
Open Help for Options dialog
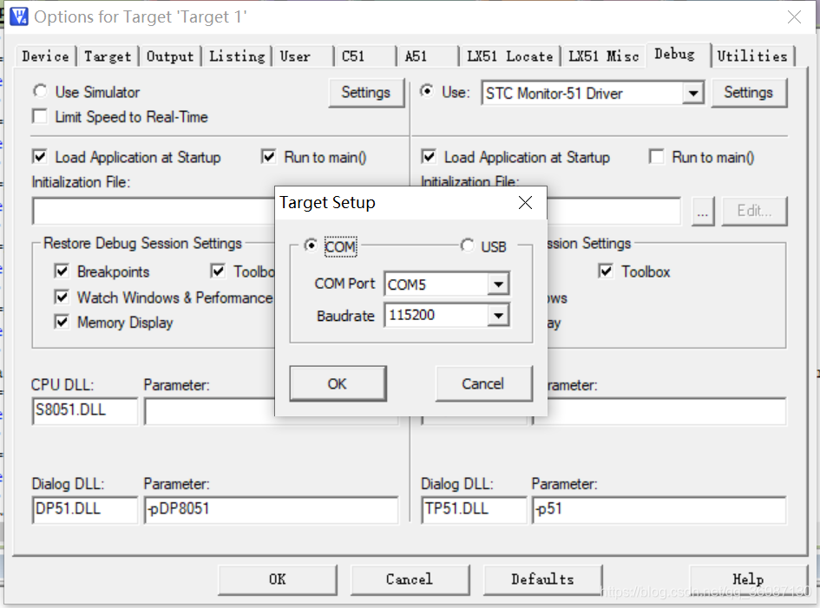[x=748, y=579]
